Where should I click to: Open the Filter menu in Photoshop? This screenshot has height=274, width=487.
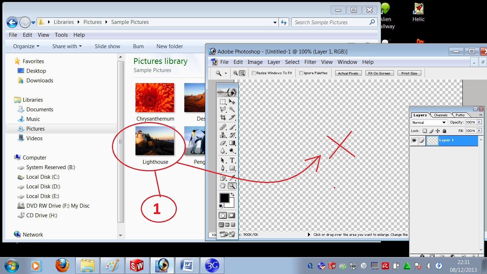[x=310, y=62]
